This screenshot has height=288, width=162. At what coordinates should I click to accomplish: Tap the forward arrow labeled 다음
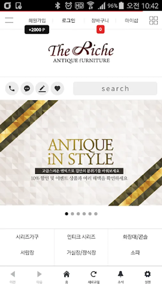click(x=39, y=276)
